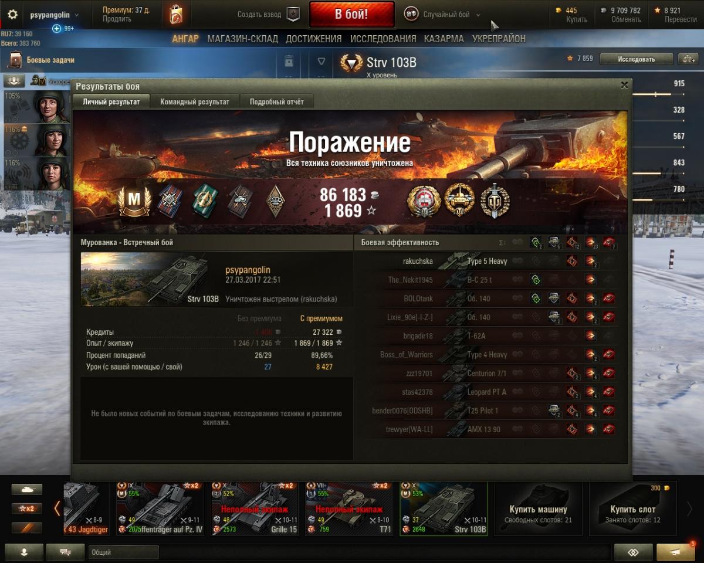704x563 pixels.
Task: Switch to Командный результат tab
Action: (195, 101)
